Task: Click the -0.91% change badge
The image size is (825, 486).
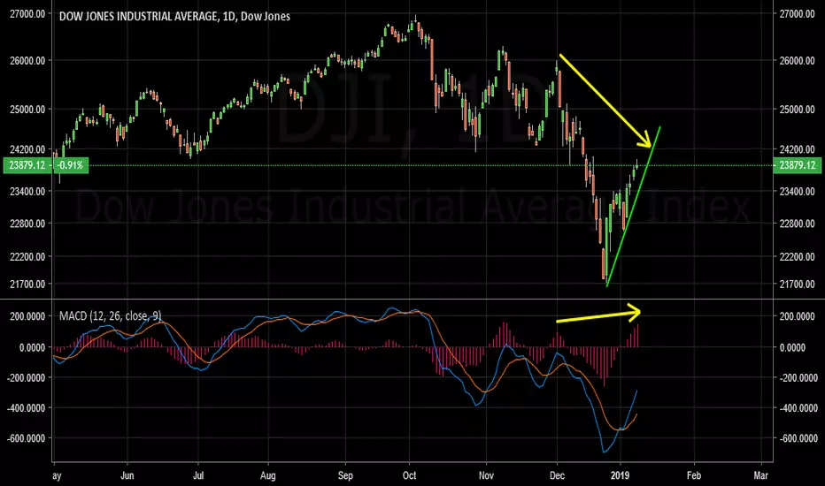Action: [71, 165]
